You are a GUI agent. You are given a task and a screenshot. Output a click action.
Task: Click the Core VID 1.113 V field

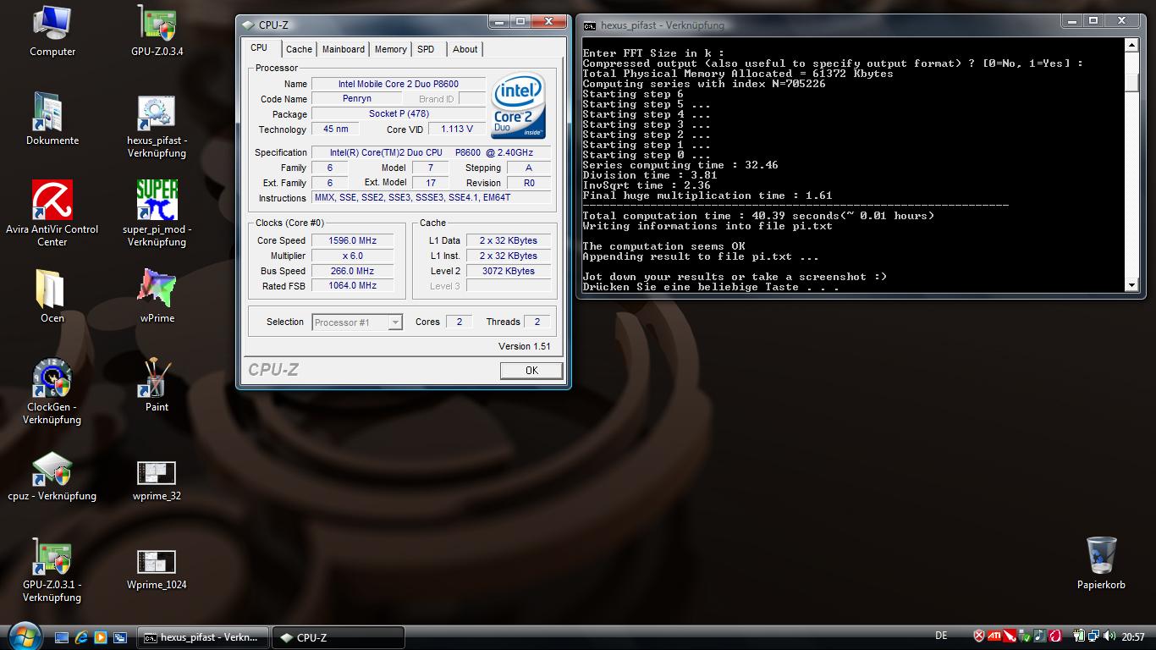(x=457, y=129)
